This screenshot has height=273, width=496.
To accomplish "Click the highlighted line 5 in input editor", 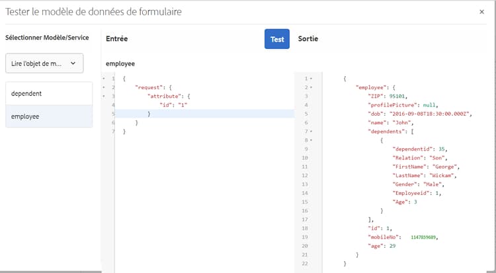I will (x=198, y=114).
